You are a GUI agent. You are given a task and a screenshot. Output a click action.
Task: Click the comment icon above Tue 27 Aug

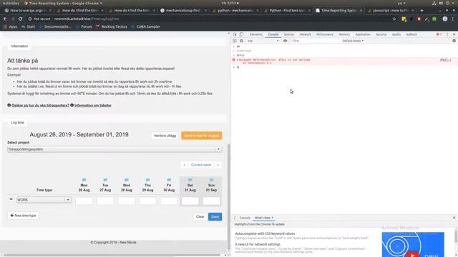click(105, 180)
